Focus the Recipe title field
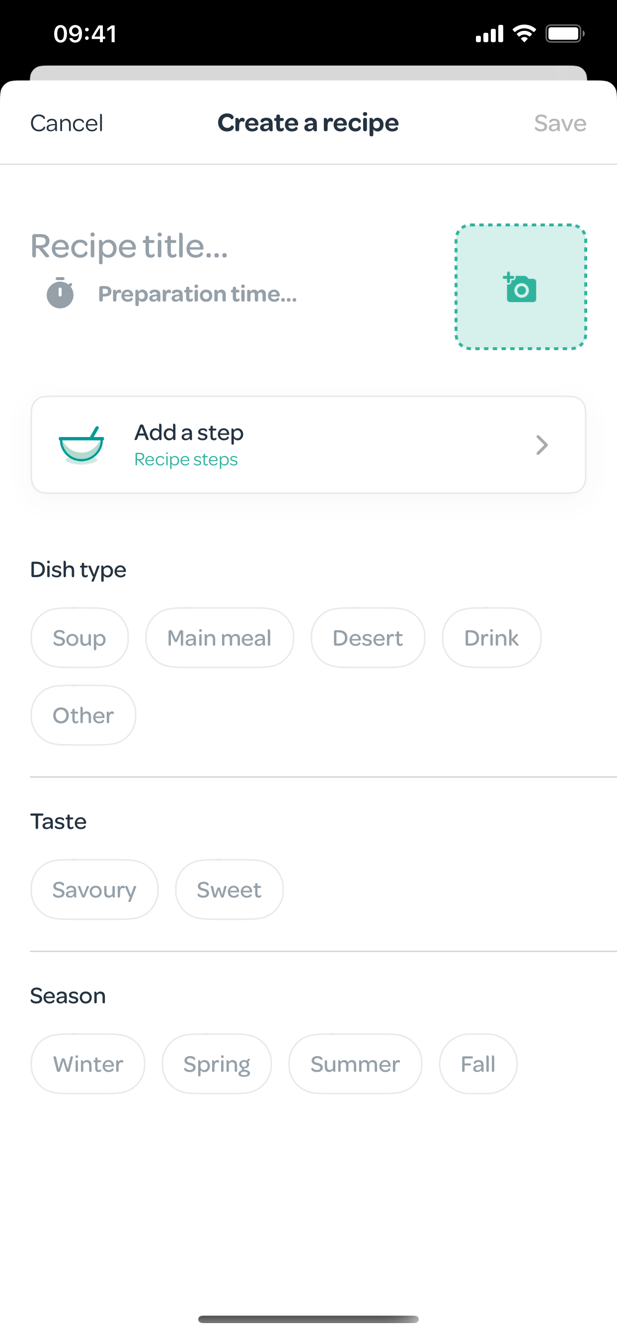 coord(130,246)
